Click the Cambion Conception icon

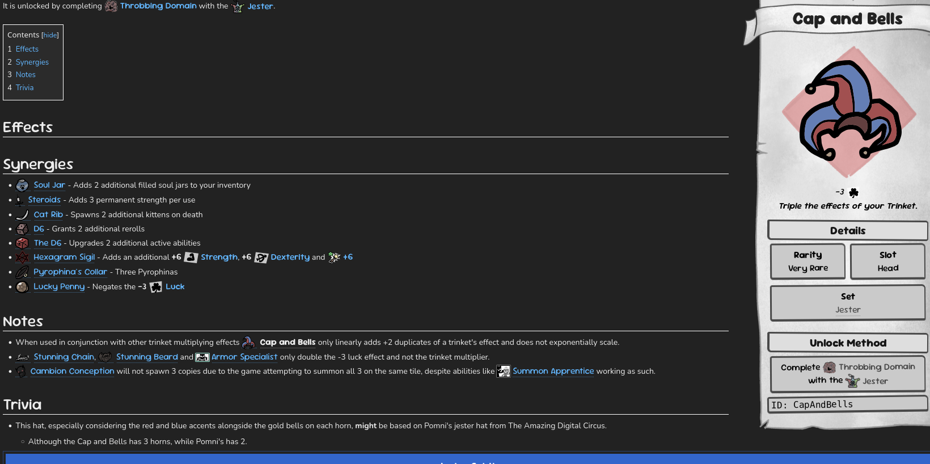(x=21, y=372)
